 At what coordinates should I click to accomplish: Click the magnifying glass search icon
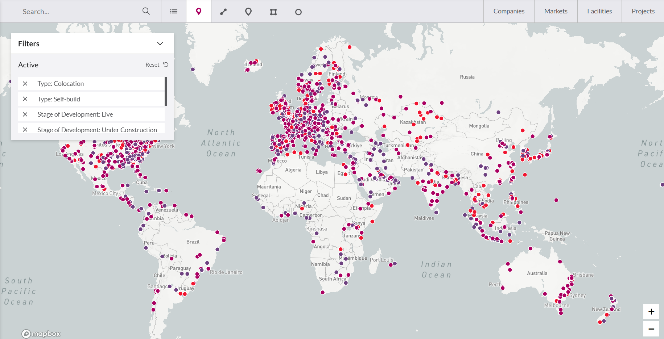click(146, 11)
